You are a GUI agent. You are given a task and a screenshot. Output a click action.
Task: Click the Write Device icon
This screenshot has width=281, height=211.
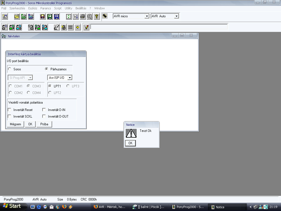pyautogui.click(x=31, y=27)
